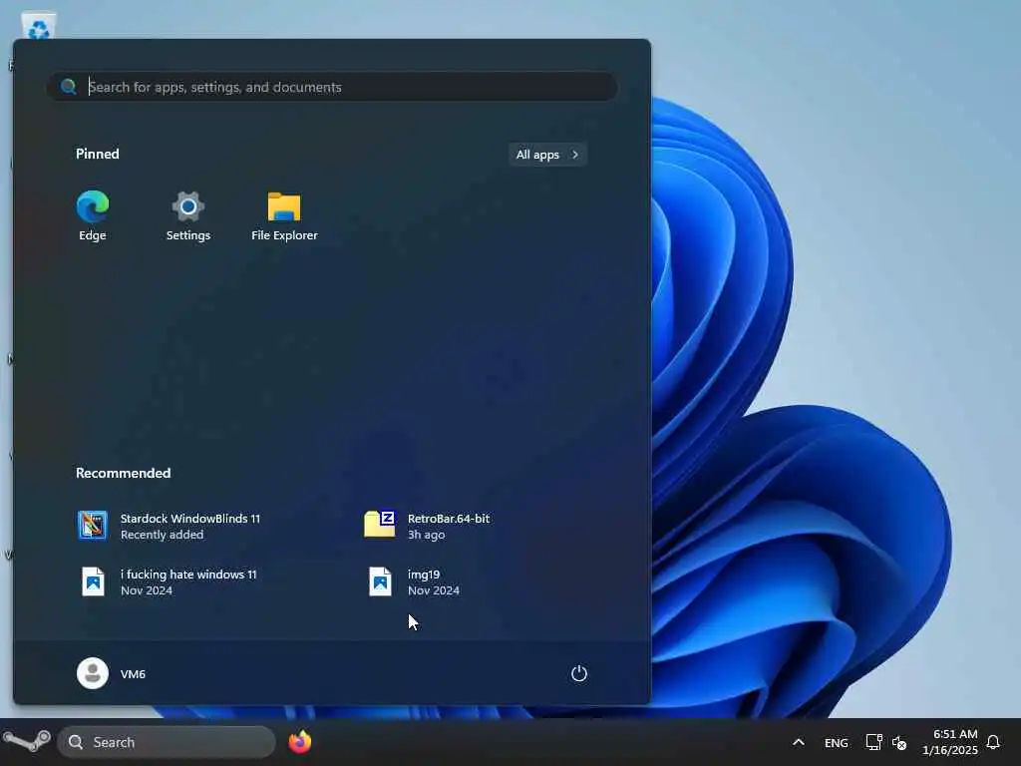Open the power options button
Viewport: 1021px width, 766px height.
point(579,673)
